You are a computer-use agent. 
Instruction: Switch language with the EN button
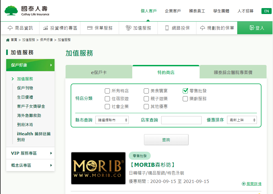click(x=266, y=11)
